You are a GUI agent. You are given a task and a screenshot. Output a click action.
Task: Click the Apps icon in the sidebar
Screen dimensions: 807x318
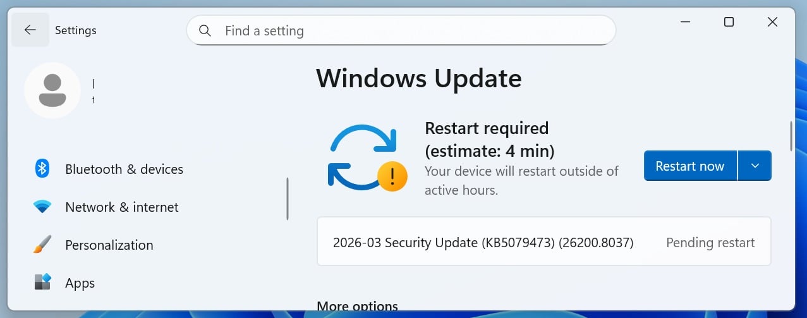click(x=42, y=283)
